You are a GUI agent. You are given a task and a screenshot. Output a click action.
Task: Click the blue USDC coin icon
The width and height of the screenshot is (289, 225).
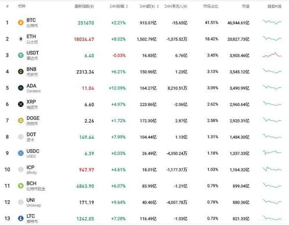tap(21, 153)
